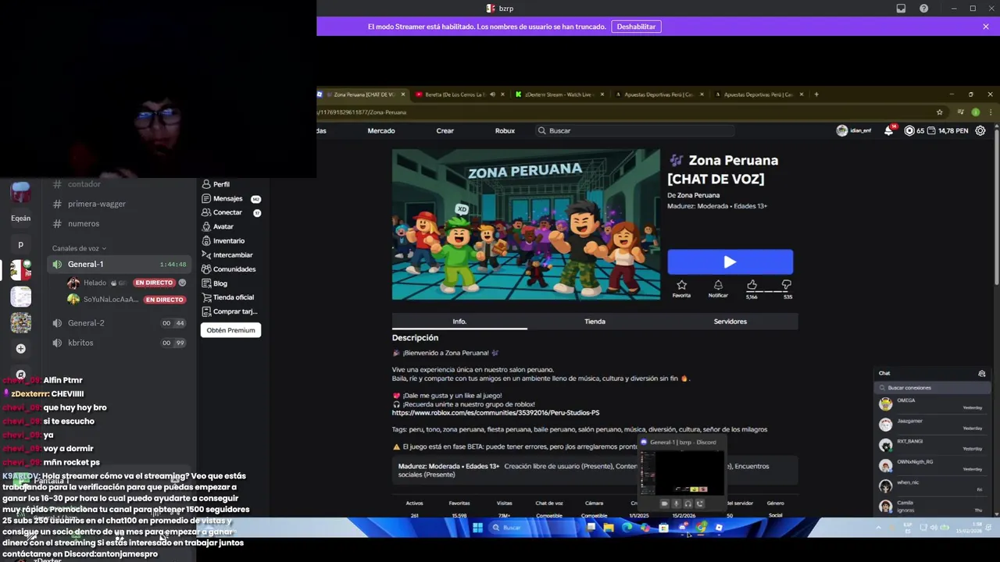Image resolution: width=1000 pixels, height=562 pixels.
Task: Toggle mute in Discord taskbar preview
Action: coord(677,504)
